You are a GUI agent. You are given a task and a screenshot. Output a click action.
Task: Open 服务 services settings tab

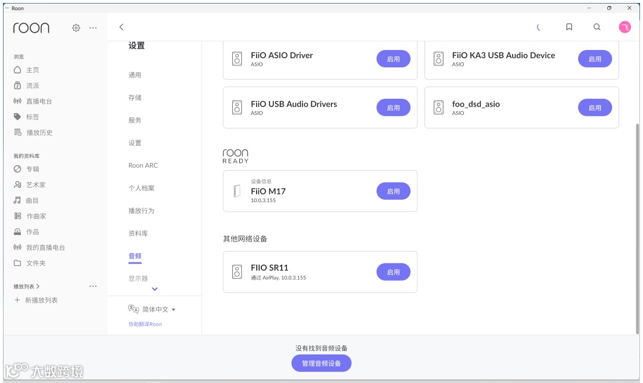[135, 120]
